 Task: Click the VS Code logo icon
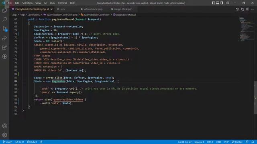[x=4, y=3]
